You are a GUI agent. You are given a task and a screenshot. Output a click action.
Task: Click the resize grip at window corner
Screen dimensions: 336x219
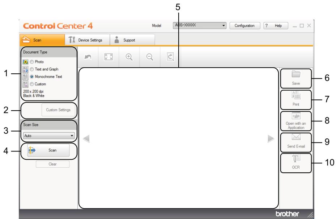[310, 215]
